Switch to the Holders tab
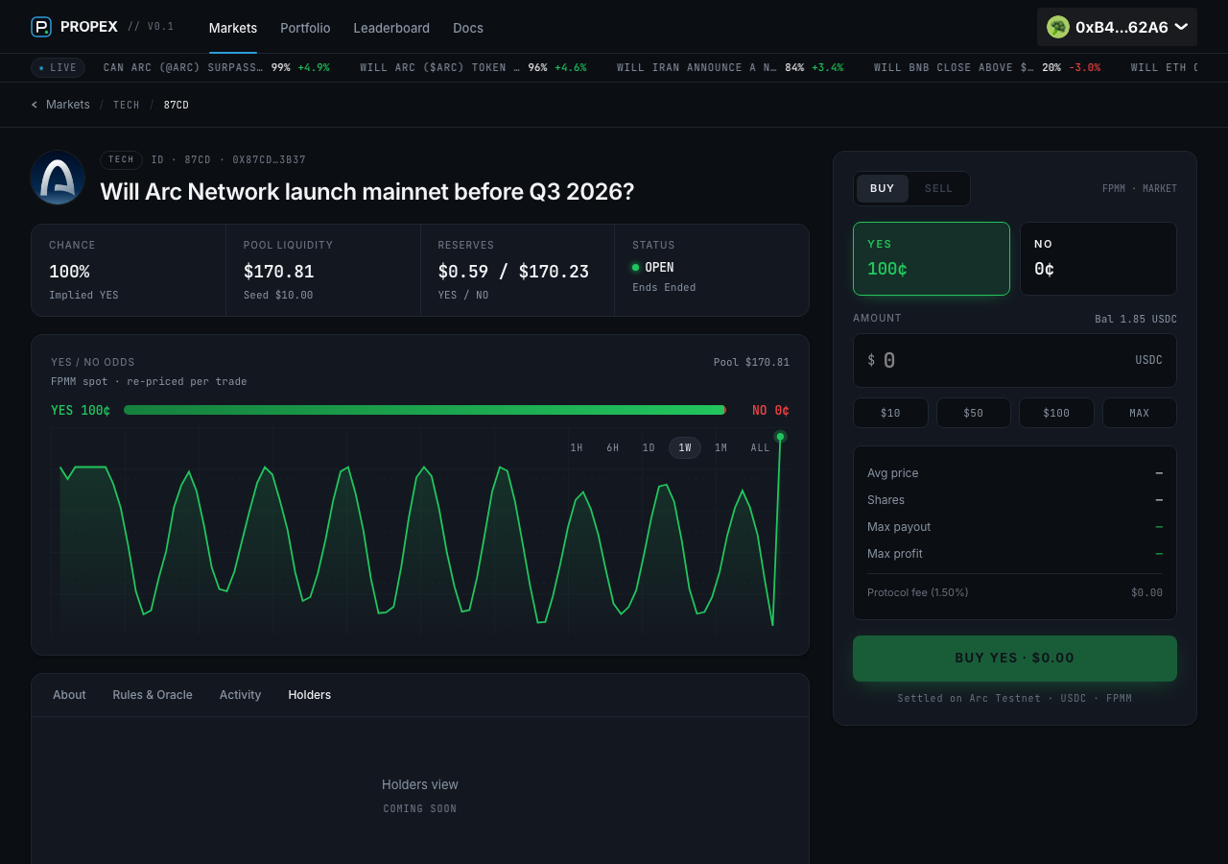The height and width of the screenshot is (864, 1228). tap(310, 695)
